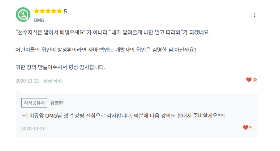The width and height of the screenshot is (280, 151).
Task: Click the 지식공유자 badge
Action: [x=34, y=103]
